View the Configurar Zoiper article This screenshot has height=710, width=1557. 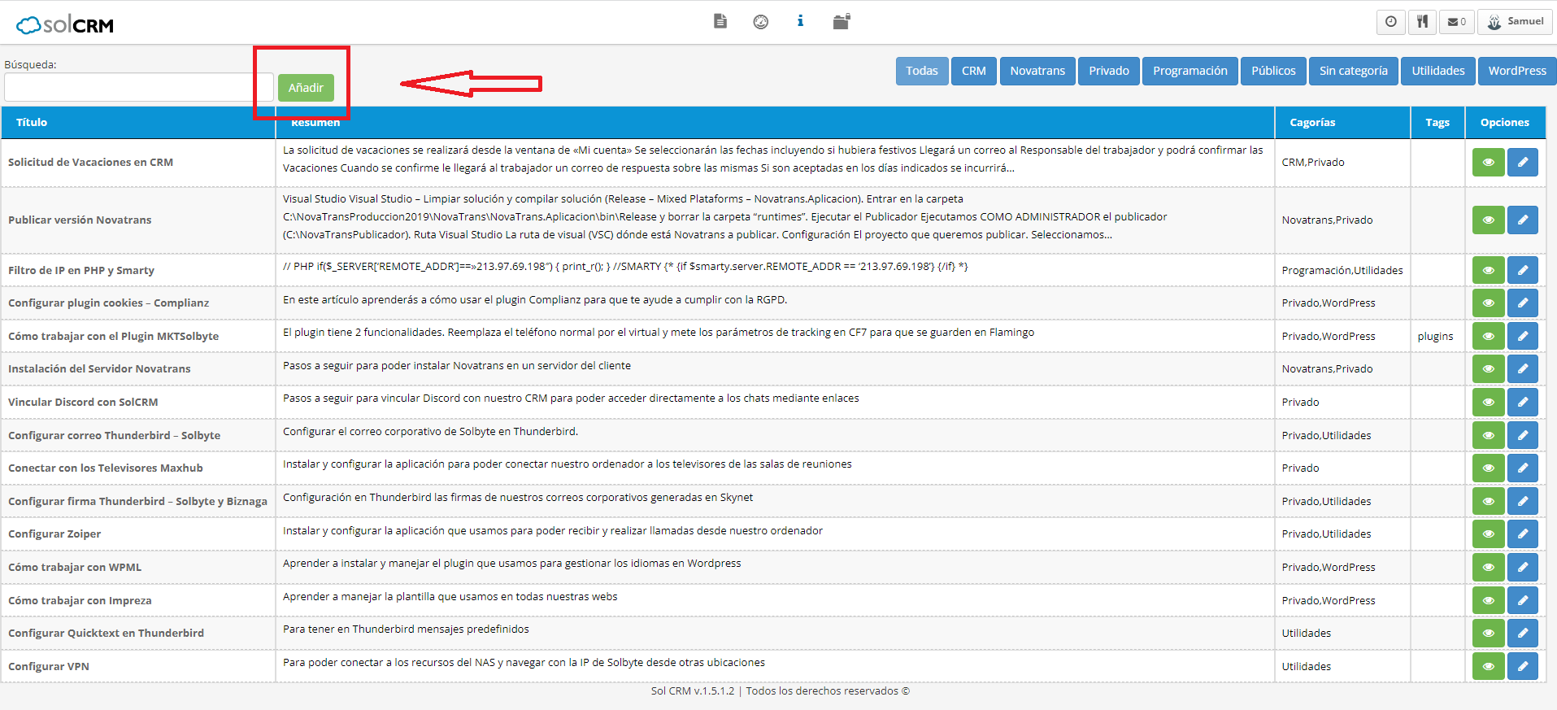[x=1488, y=534]
